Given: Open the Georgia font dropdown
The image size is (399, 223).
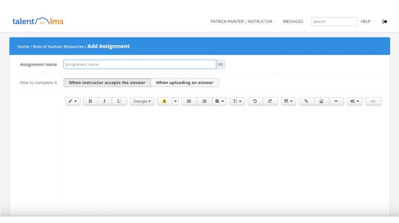Looking at the screenshot, I should tap(142, 101).
